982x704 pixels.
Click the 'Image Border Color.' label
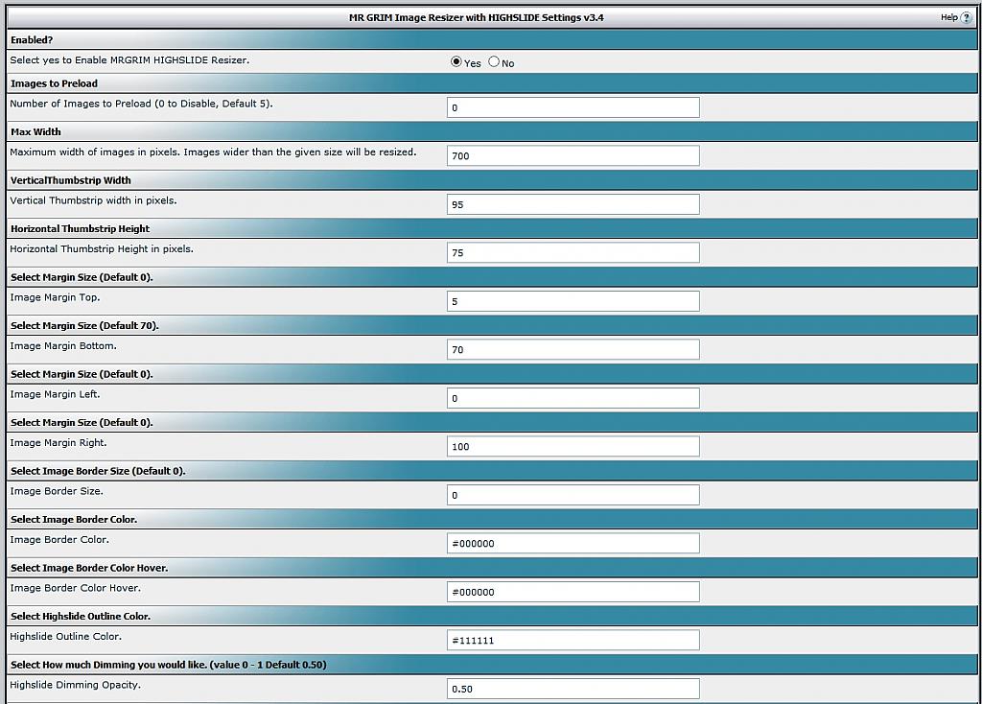tap(59, 539)
